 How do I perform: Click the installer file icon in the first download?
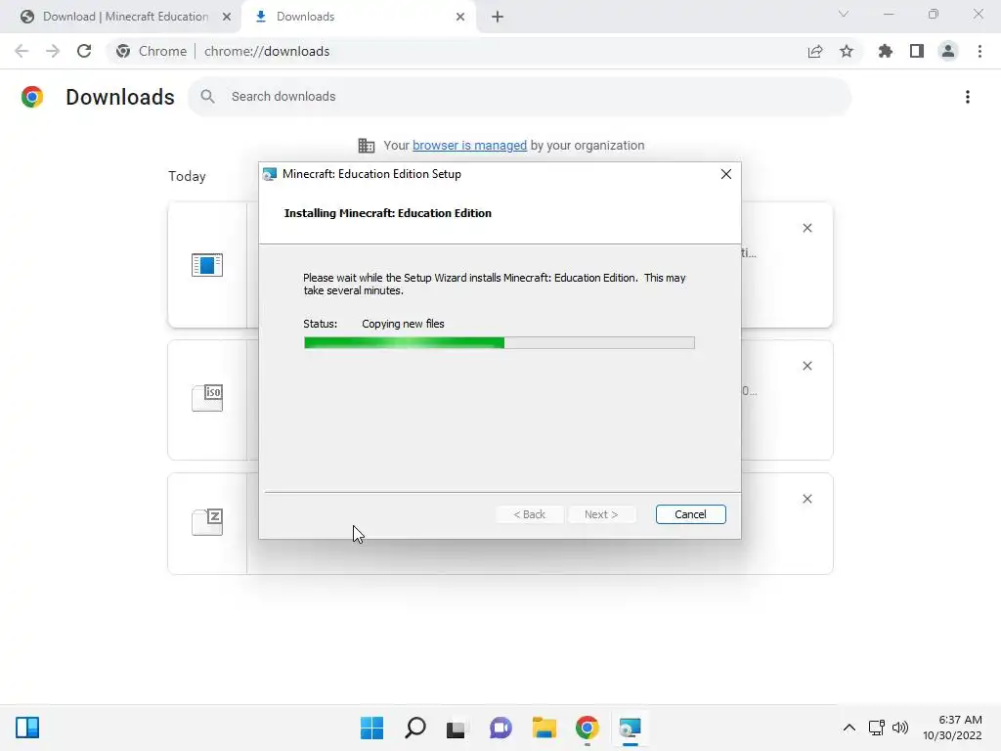click(207, 264)
